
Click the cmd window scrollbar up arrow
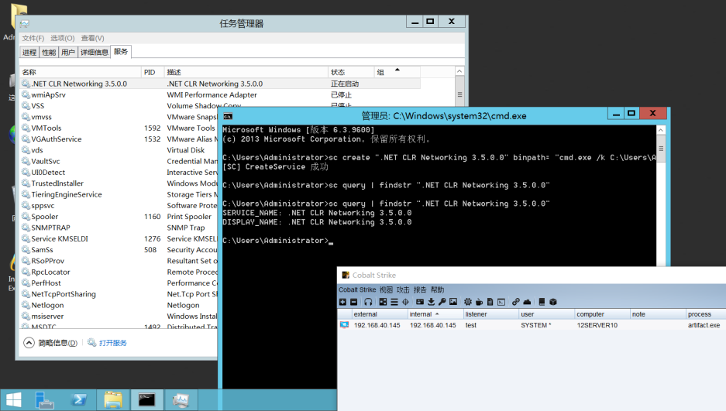click(x=661, y=130)
